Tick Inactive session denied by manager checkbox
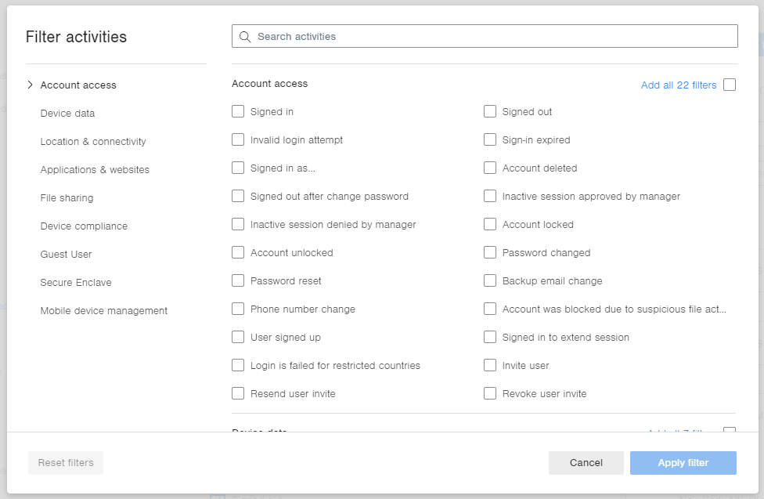This screenshot has height=499, width=764. pos(238,224)
